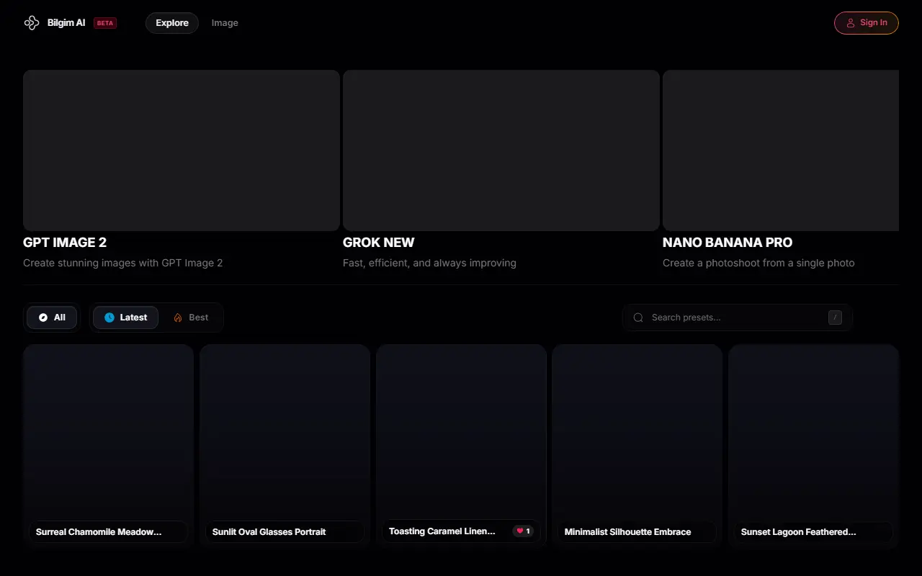Like Toasting Caramel Linen via heart icon

point(520,531)
